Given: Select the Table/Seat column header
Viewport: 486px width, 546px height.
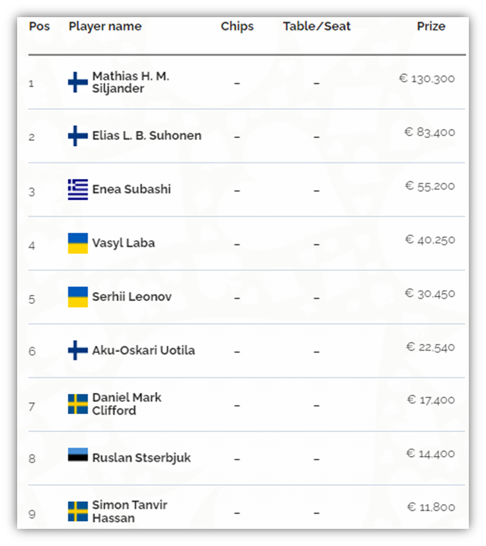Looking at the screenshot, I should (317, 26).
